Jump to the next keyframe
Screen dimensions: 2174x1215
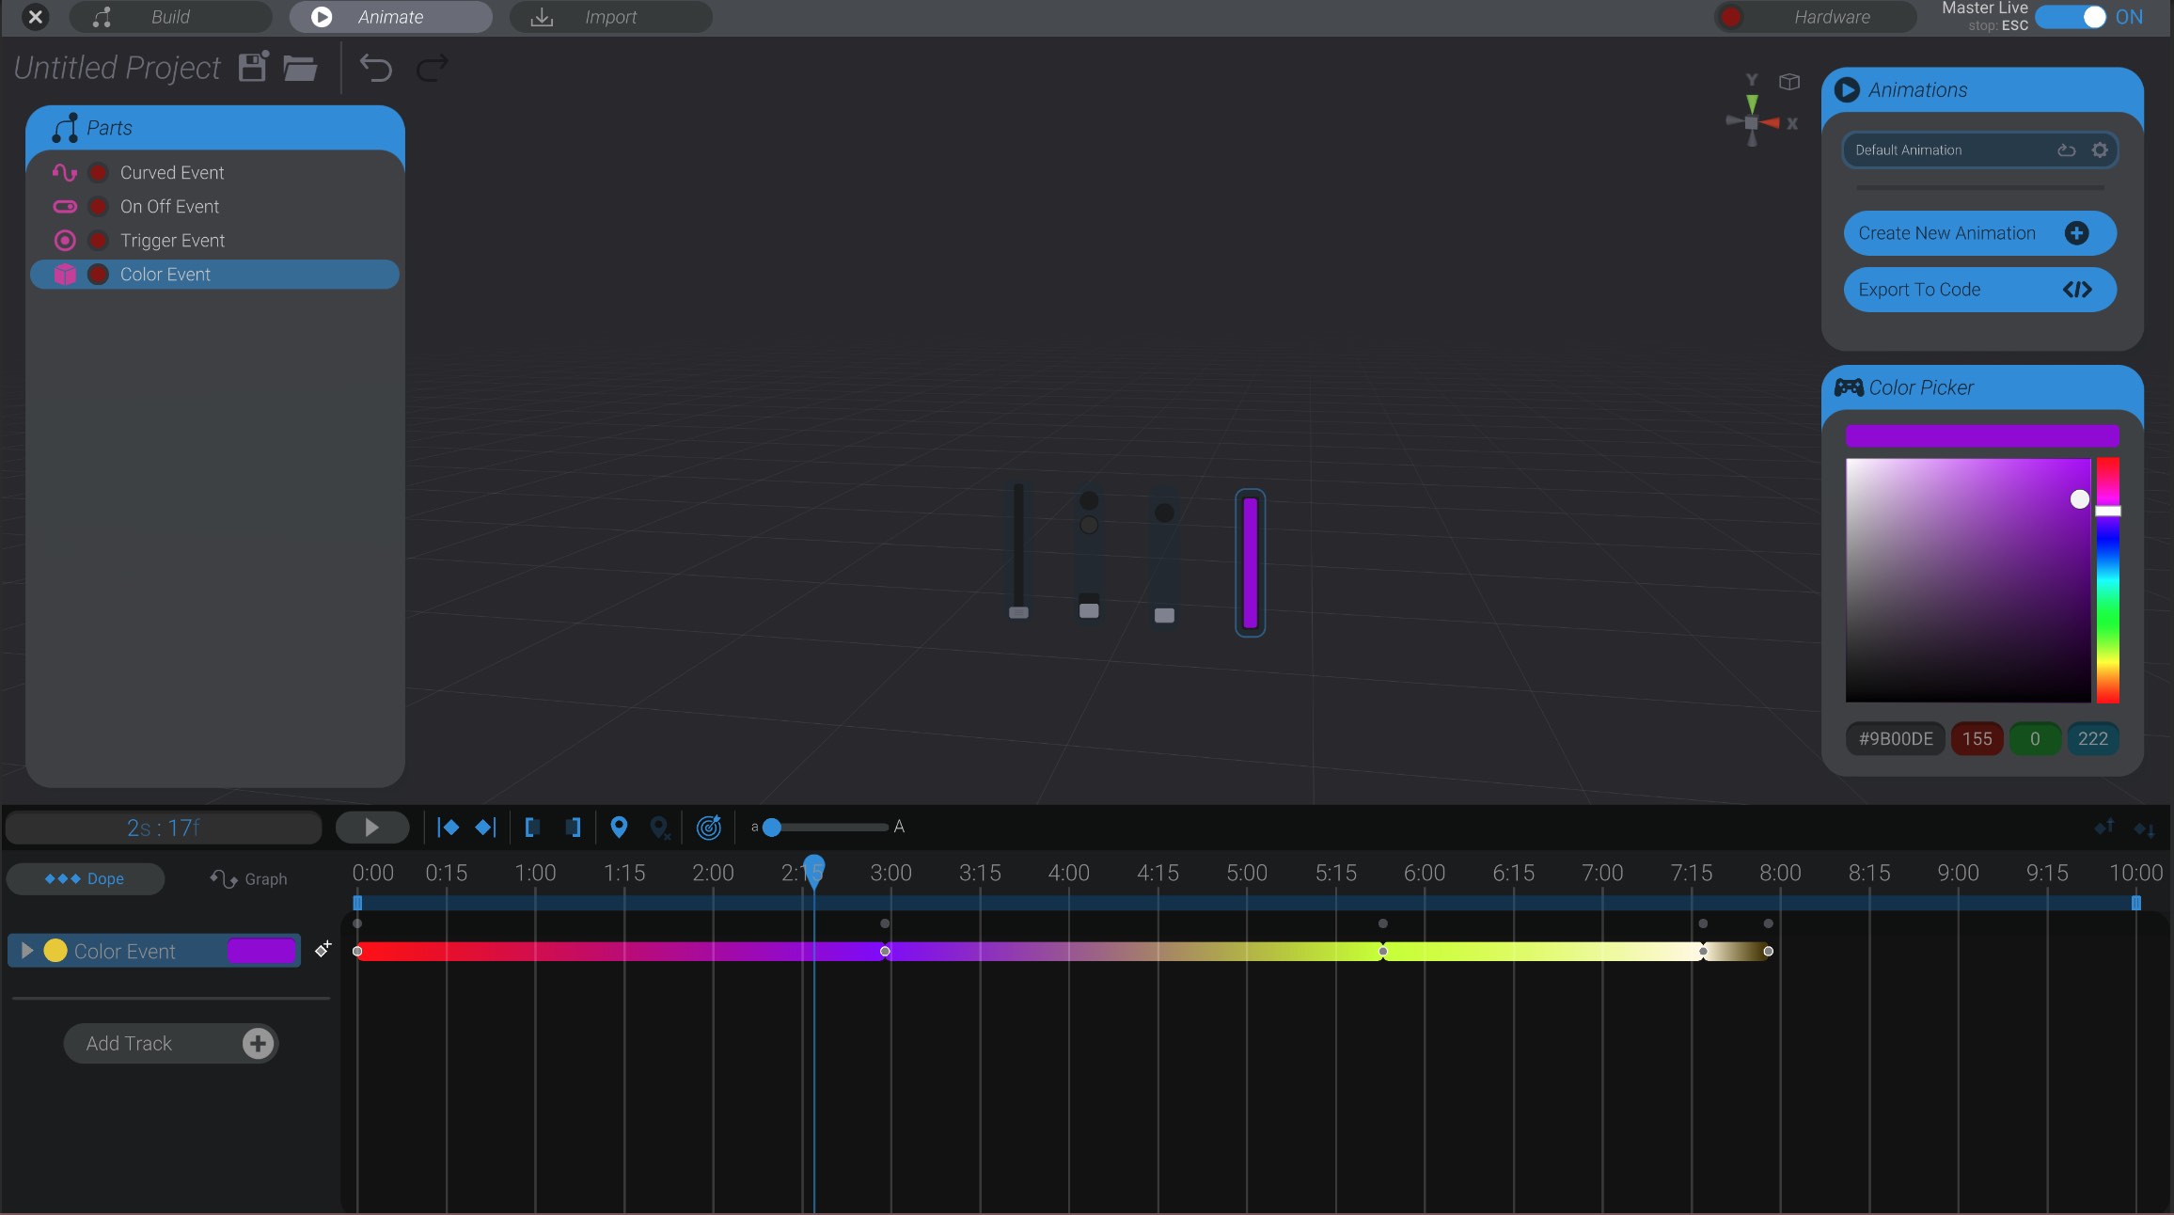pos(485,828)
